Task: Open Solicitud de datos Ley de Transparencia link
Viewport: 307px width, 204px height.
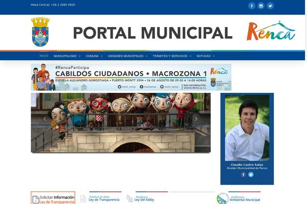Action: (x=104, y=198)
